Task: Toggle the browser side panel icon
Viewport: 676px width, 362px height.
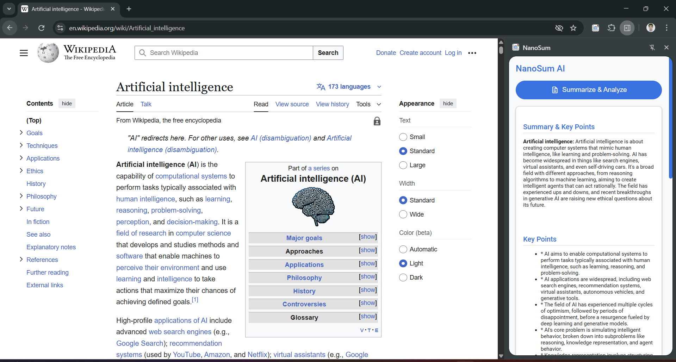Action: pyautogui.click(x=627, y=28)
